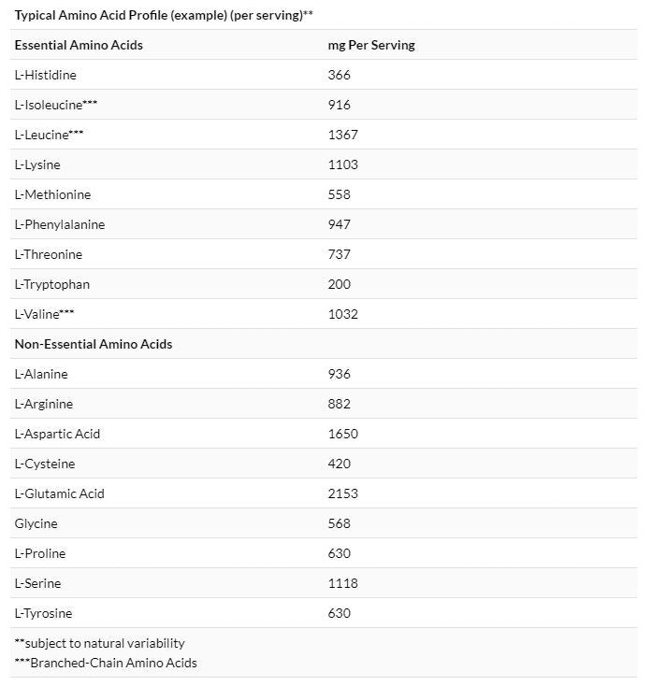Click the L-Tryptophan value 200
The width and height of the screenshot is (651, 686).
click(x=340, y=284)
